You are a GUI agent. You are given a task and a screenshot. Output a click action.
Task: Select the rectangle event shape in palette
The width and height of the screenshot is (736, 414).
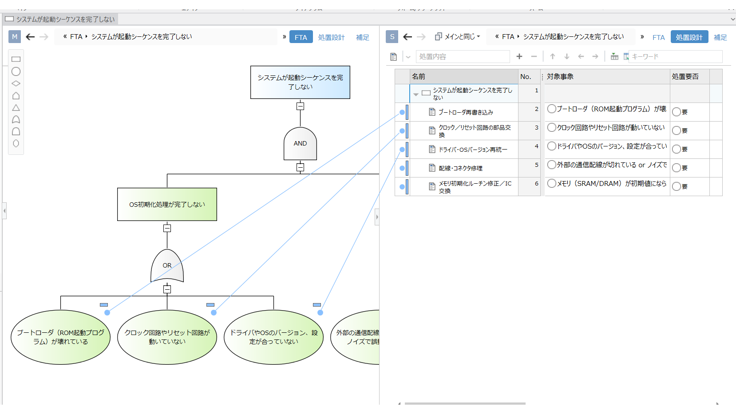(x=16, y=59)
